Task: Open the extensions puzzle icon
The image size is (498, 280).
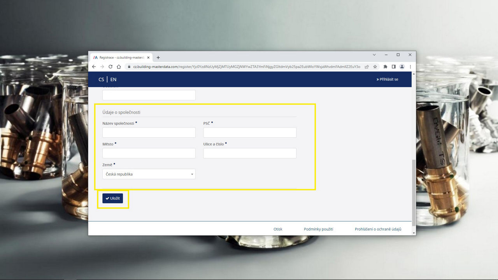Action: pos(385,66)
